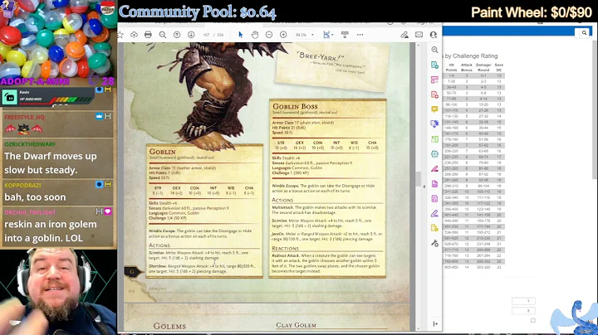598x335 pixels.
Task: Activate the hand pan tool
Action: coord(255,35)
